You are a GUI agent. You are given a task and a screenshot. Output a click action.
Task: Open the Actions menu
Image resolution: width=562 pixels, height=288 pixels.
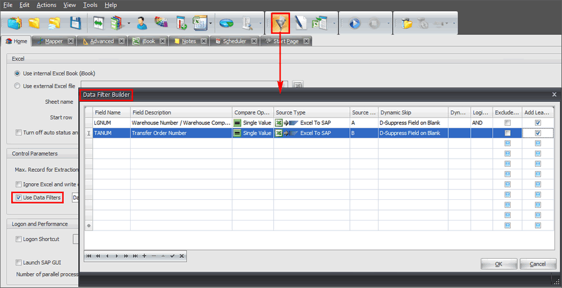coord(46,5)
